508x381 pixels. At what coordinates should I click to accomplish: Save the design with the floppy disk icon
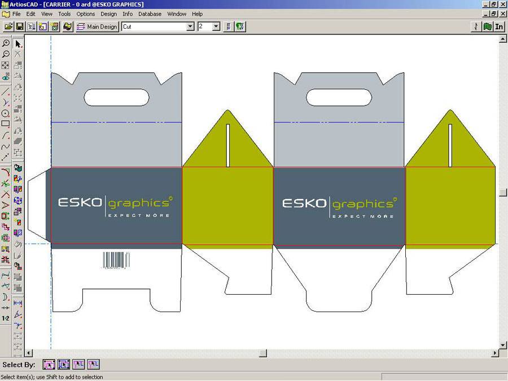pos(20,27)
